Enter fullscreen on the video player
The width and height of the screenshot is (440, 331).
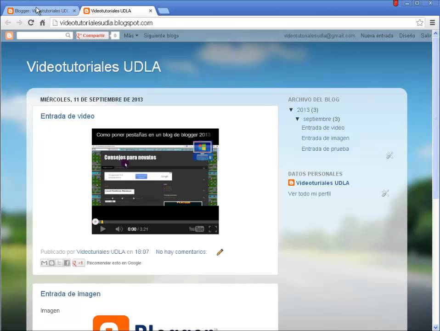pyautogui.click(x=213, y=229)
